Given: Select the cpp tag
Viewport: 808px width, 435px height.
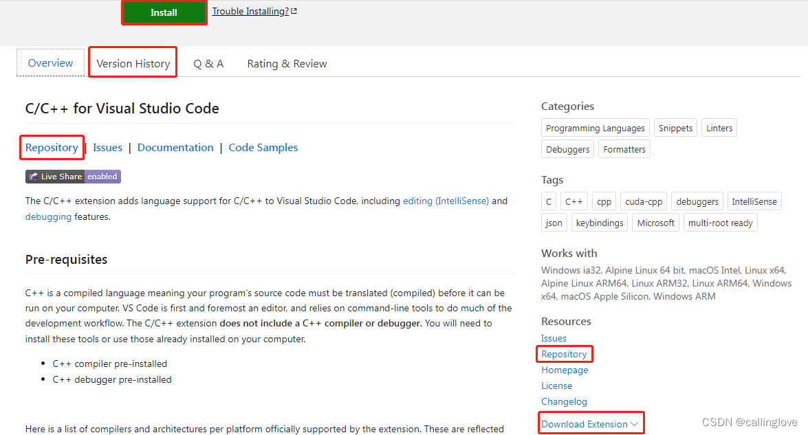Looking at the screenshot, I should (x=604, y=201).
